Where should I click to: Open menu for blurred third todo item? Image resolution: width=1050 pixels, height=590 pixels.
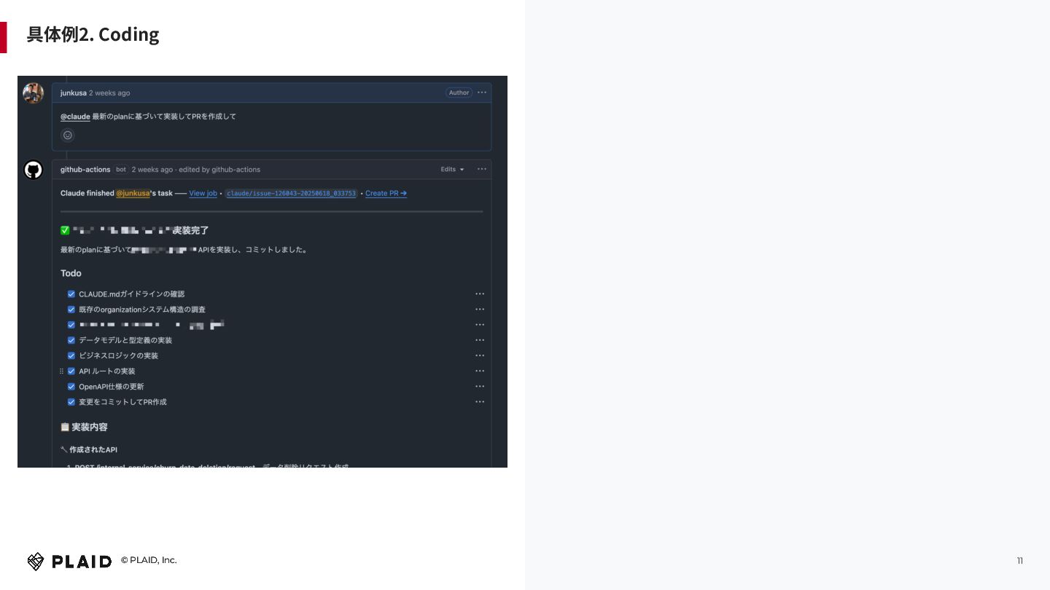coord(480,325)
